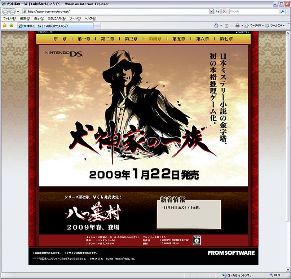Go to the 第三章 chapter link

coord(131,39)
